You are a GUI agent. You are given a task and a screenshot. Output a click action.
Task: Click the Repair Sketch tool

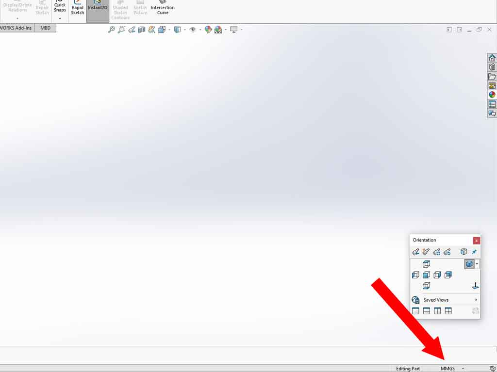coord(42,8)
